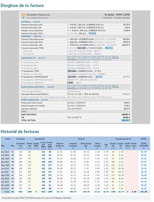This screenshot has height=202, width=154.
Task: Open Feb 2023 TOTAL FACTURA cell
Action: (143, 155)
